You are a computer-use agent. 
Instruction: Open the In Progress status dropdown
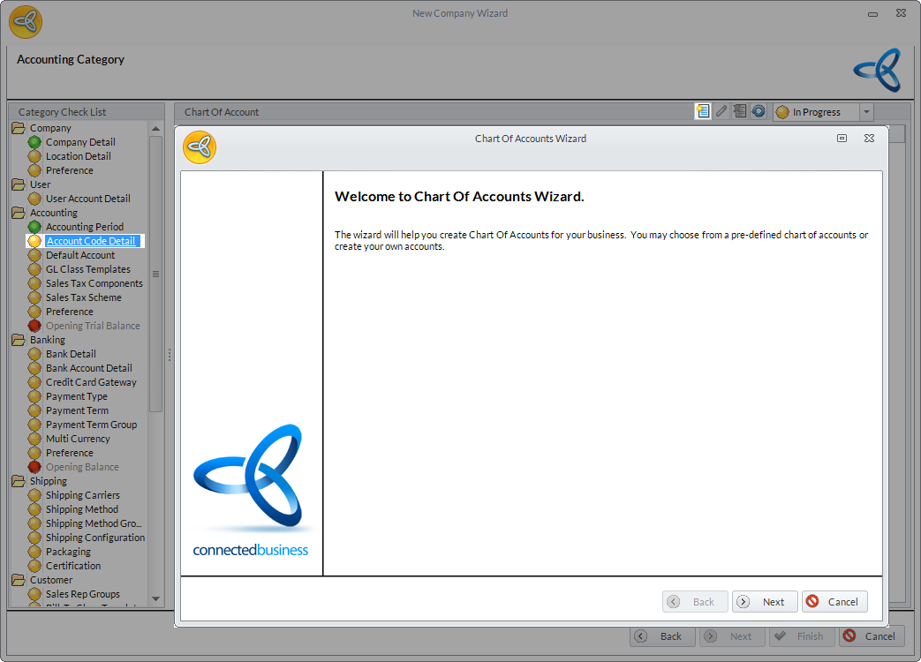pyautogui.click(x=866, y=112)
